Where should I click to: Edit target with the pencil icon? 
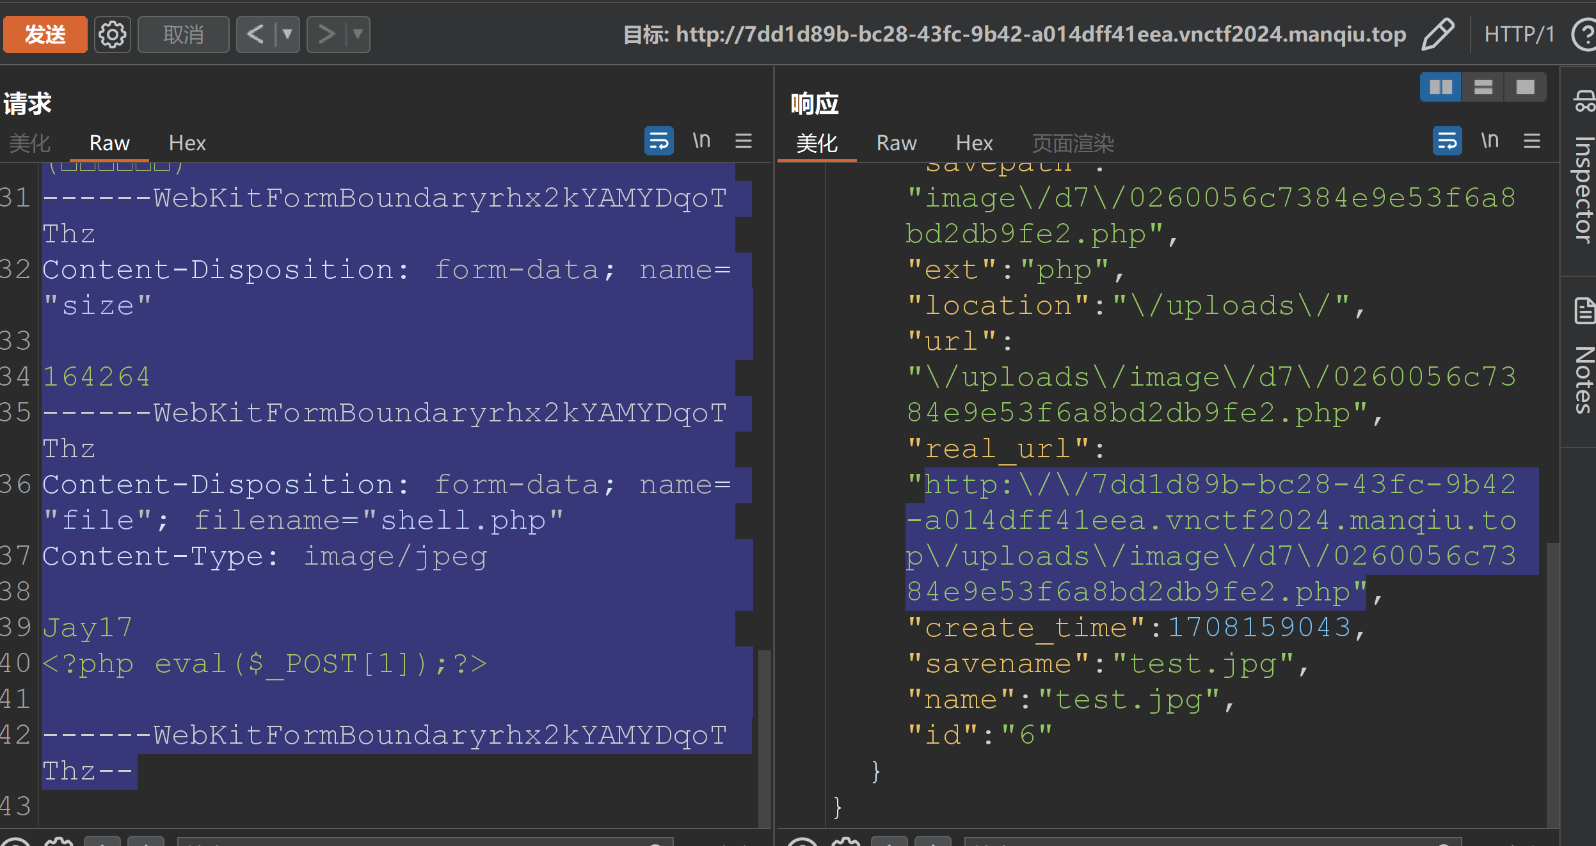1437,34
